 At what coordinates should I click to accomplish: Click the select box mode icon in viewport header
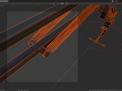point(2,6)
